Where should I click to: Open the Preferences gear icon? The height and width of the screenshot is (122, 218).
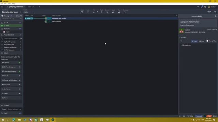coord(205,7)
